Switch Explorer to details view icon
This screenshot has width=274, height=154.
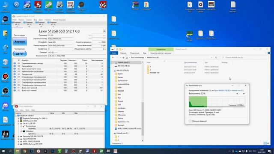pyautogui.click(x=265, y=143)
